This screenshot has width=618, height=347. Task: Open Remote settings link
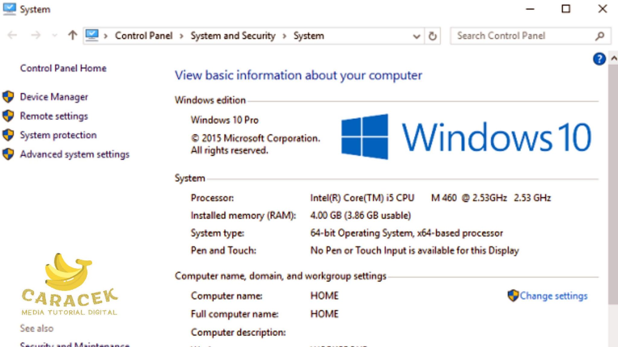click(x=54, y=116)
